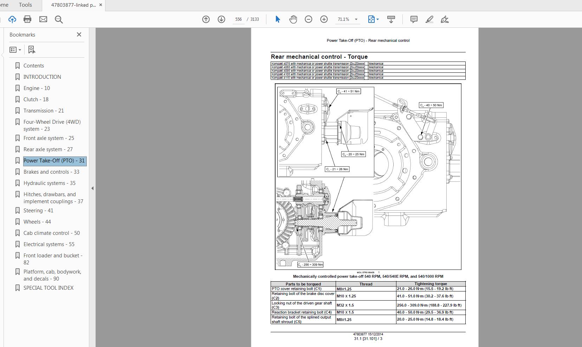582x347 pixels.
Task: Activate the Hand pan tool
Action: click(293, 19)
